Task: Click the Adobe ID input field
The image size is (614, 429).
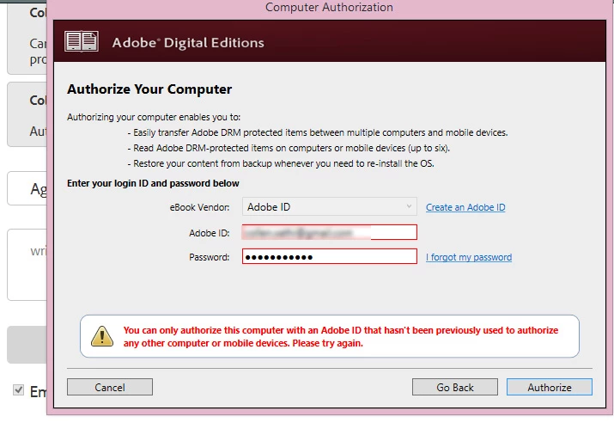Action: coord(329,232)
